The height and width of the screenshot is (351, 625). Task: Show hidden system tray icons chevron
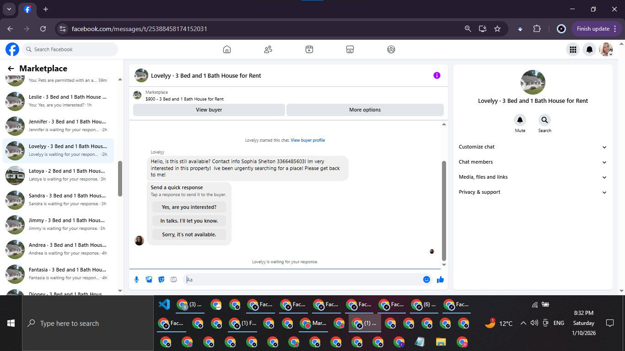(x=523, y=323)
